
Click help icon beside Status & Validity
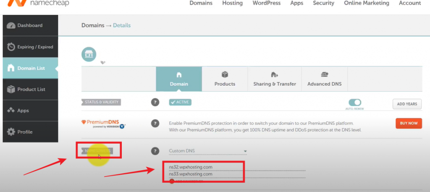pos(155,103)
